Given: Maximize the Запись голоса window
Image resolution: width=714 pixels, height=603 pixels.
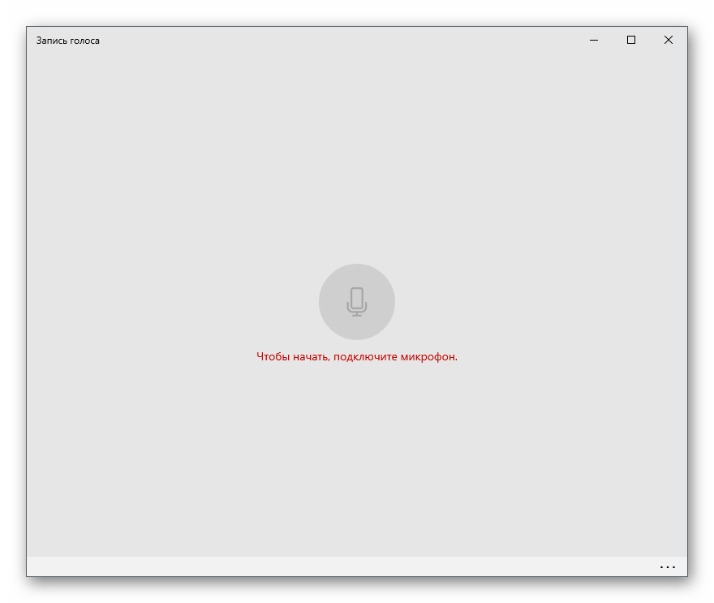Looking at the screenshot, I should (x=631, y=40).
